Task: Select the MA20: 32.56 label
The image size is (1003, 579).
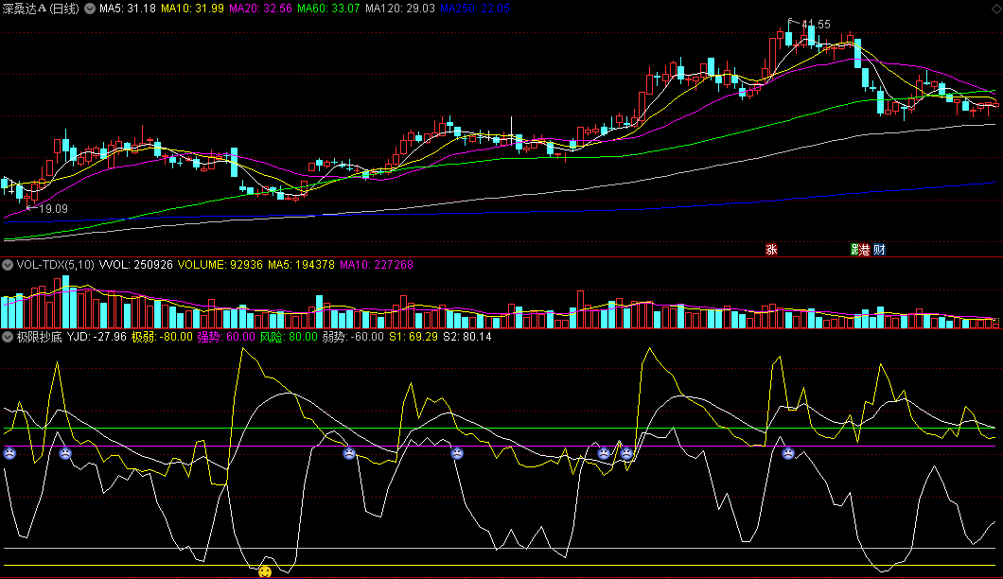Action: coord(260,9)
